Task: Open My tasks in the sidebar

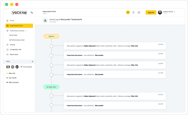Action: 14,35
